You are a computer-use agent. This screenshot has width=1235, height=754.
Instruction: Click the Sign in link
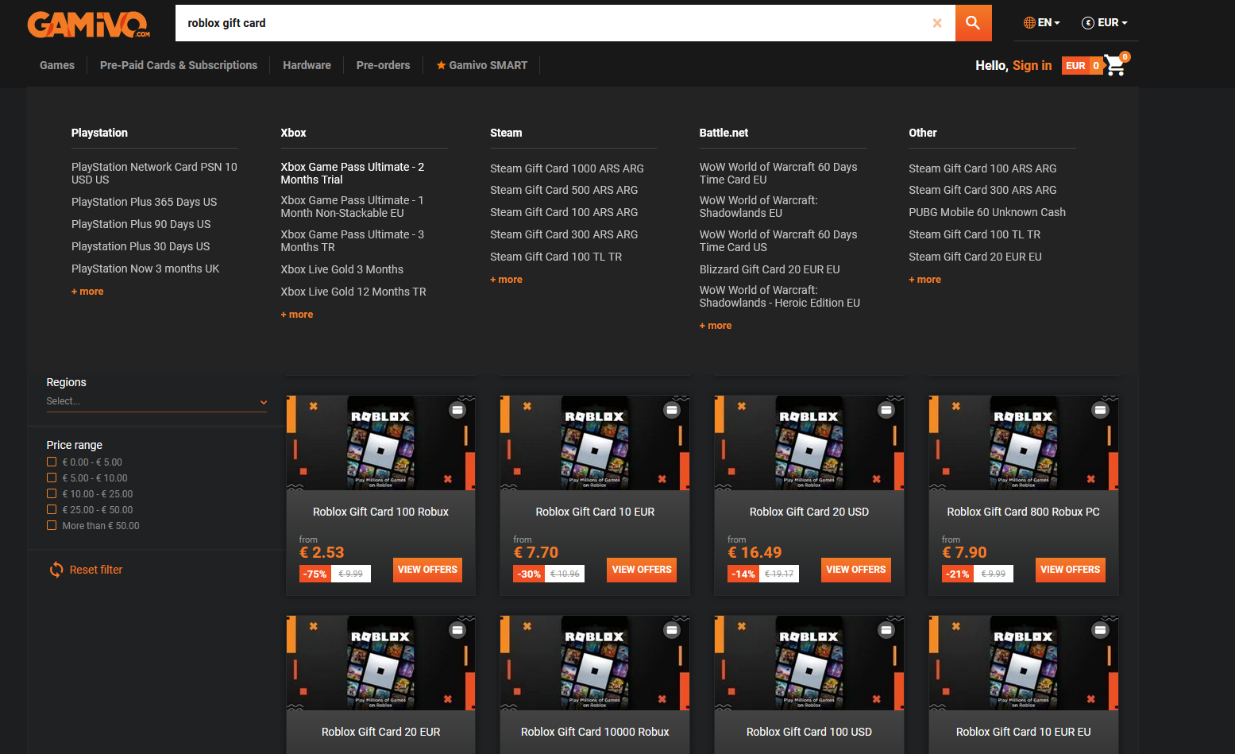1032,65
